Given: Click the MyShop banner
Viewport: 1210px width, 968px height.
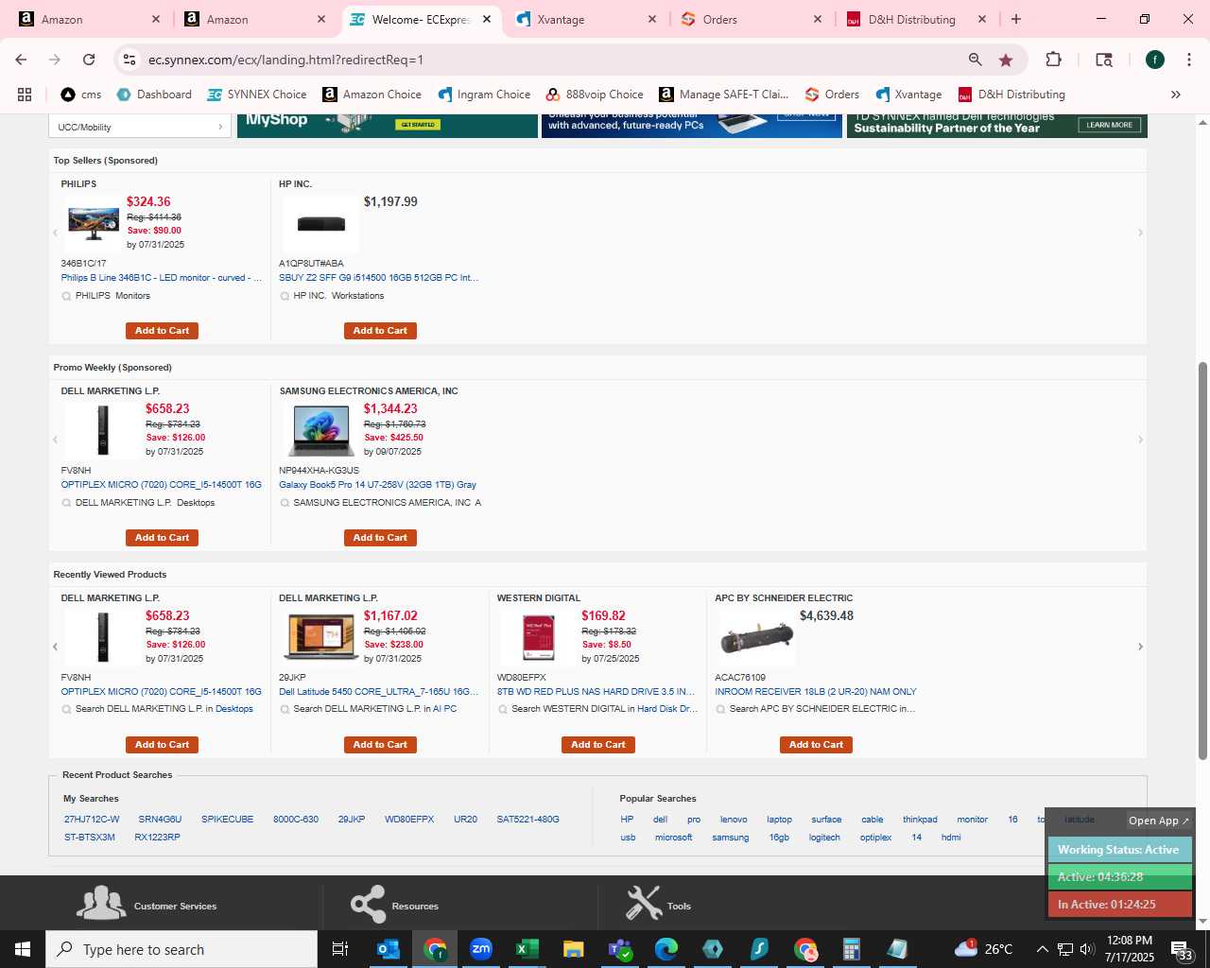Looking at the screenshot, I should (388, 125).
